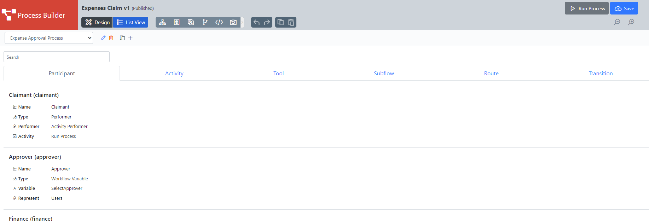
Task: Click the Workflow Variable type value
Action: click(x=70, y=179)
